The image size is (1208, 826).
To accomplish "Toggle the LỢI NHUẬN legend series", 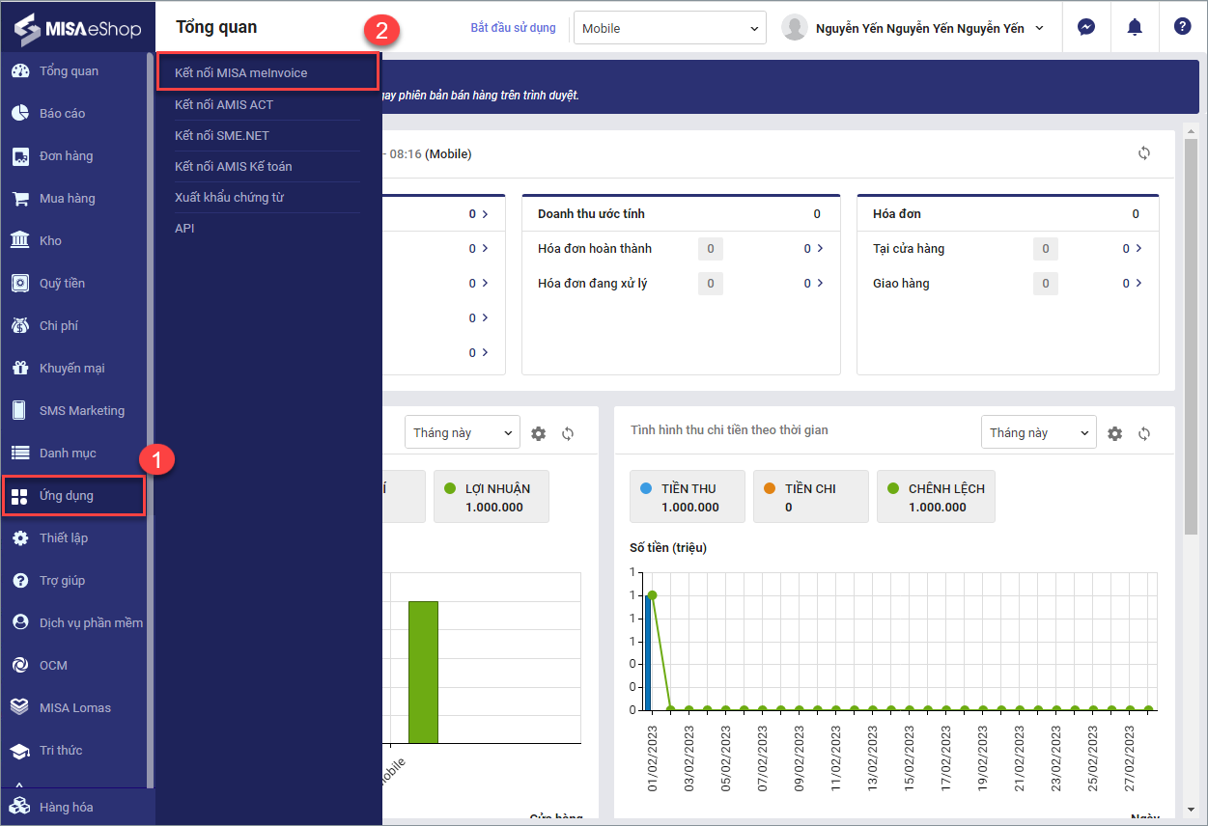I will click(x=491, y=497).
